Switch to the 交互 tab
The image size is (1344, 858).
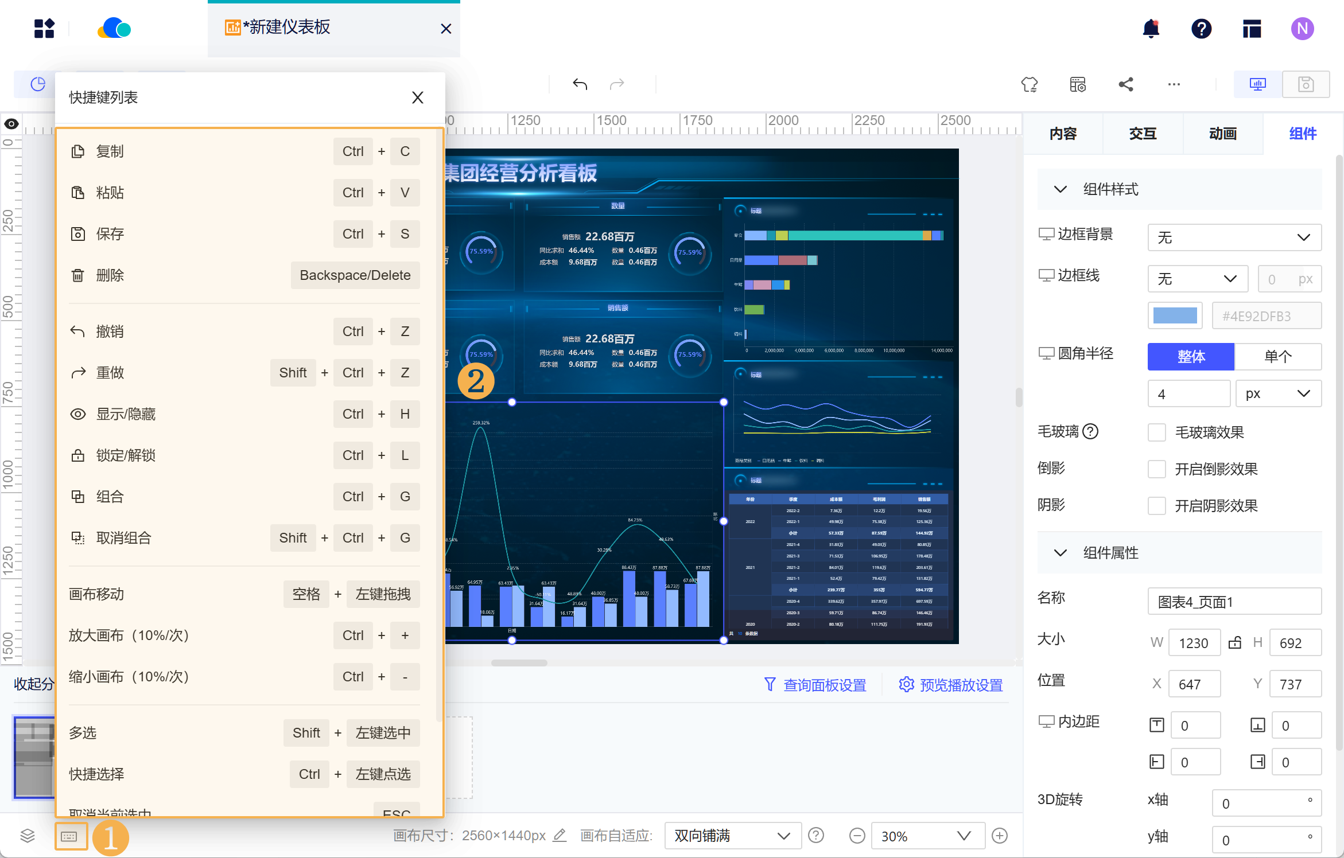click(x=1143, y=134)
